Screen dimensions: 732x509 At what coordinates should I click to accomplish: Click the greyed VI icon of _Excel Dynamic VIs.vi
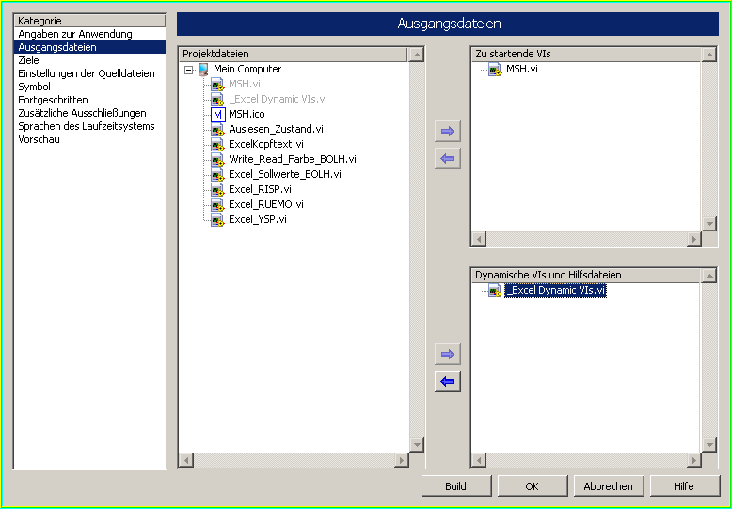pyautogui.click(x=217, y=100)
